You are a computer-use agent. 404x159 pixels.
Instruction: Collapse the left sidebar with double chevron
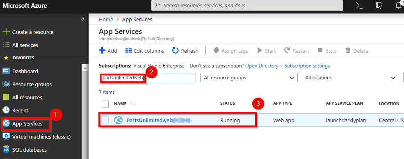(x=83, y=19)
